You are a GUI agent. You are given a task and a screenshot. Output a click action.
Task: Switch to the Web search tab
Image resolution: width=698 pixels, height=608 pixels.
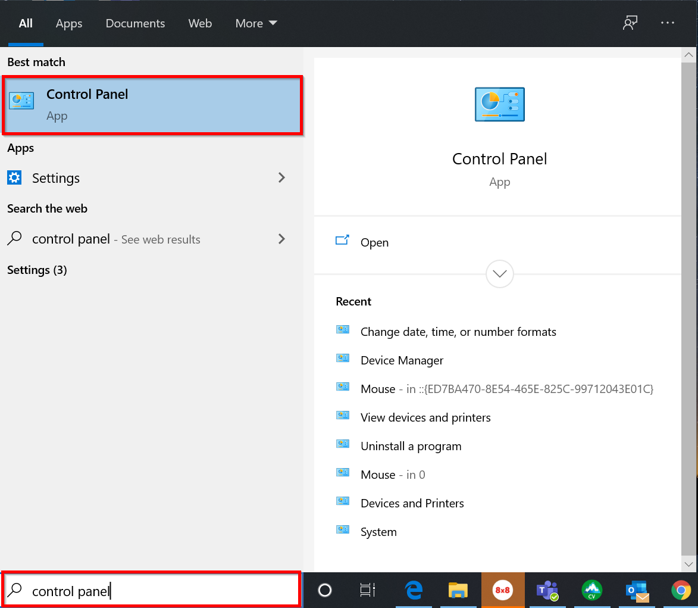[200, 23]
